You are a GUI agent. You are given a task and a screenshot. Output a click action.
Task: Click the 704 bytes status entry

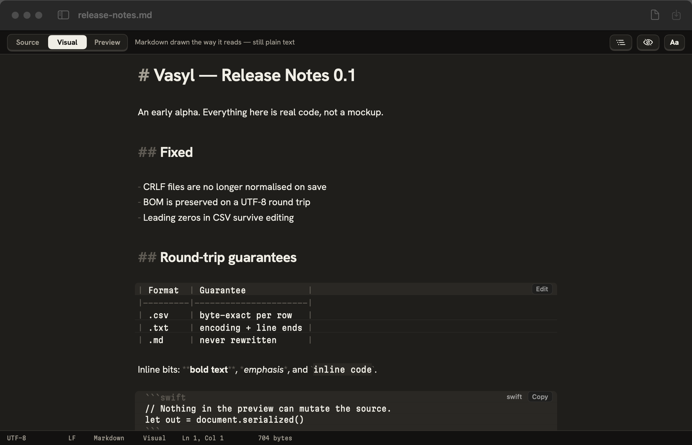point(275,438)
